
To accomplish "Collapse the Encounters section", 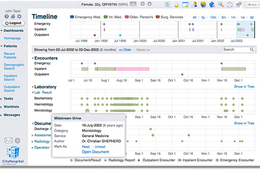I will 33,58.
